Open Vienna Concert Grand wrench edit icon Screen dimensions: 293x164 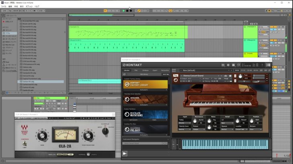coord(175,76)
